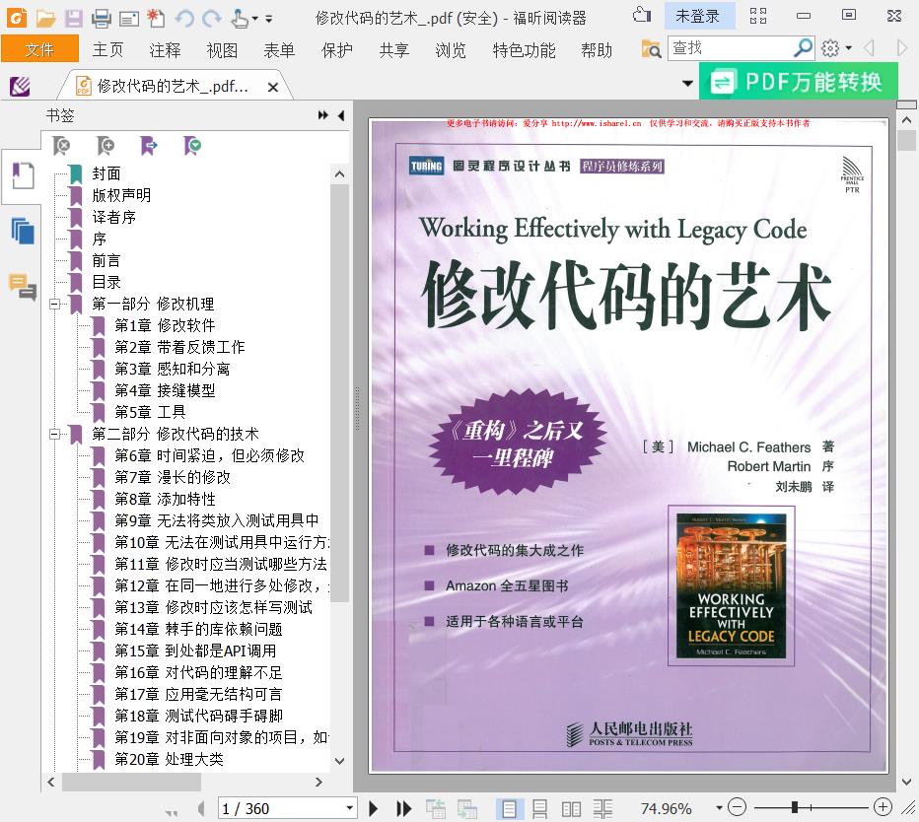Switch to the 注释 ribbon tab

pos(165,50)
